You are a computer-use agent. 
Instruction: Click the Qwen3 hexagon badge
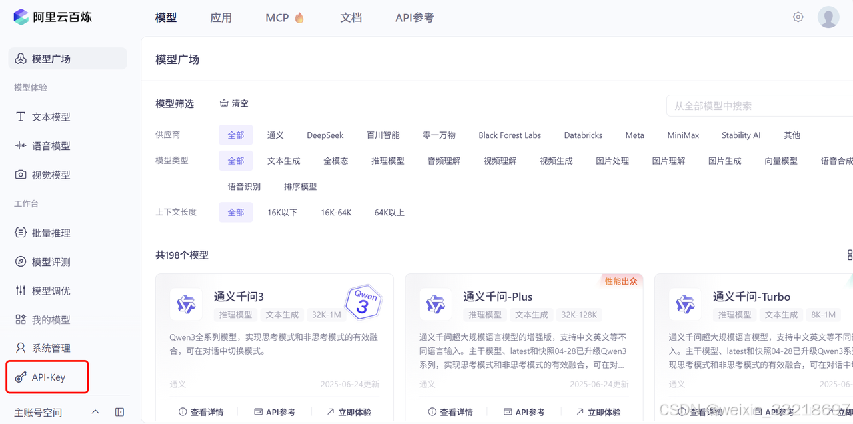click(x=363, y=302)
